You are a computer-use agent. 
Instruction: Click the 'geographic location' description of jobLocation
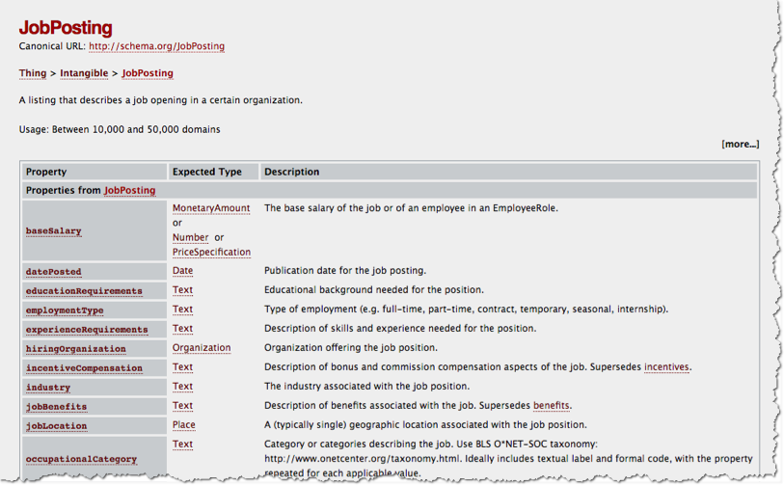tap(425, 425)
